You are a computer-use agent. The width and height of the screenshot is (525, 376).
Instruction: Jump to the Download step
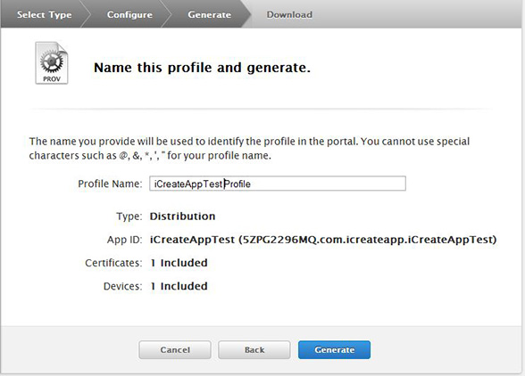coord(289,15)
